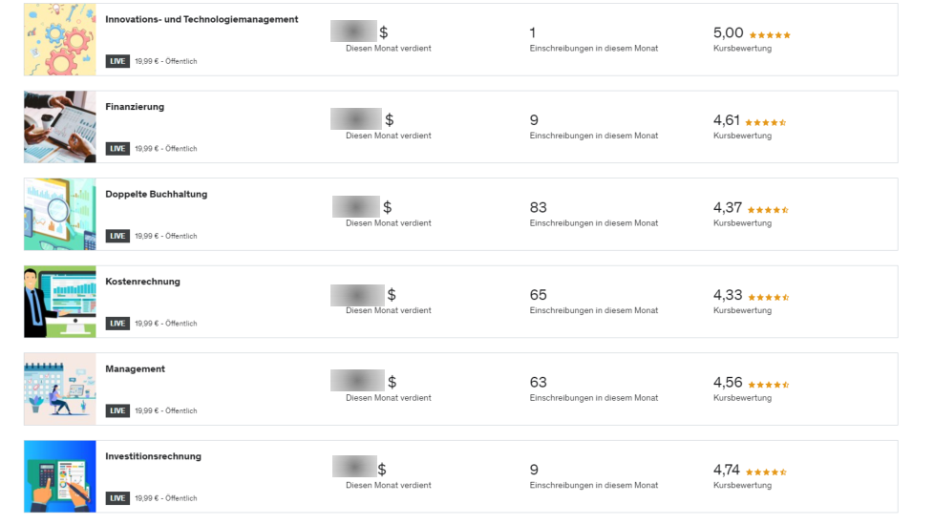The height and width of the screenshot is (525, 934).
Task: Open the Innovations- und Technologiemanagement course thumbnail
Action: [60, 39]
